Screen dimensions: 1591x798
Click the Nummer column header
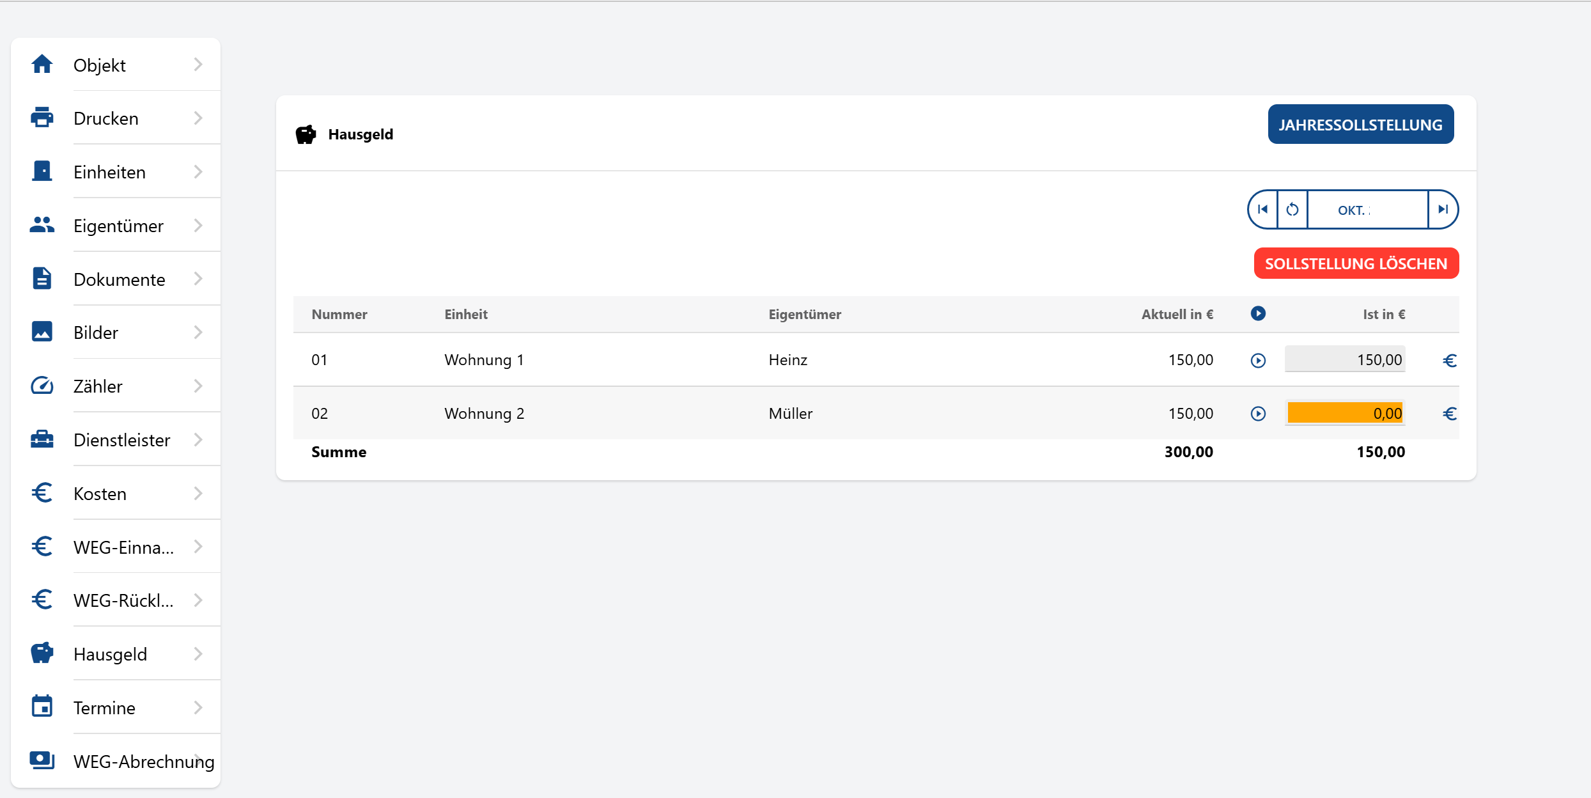[339, 314]
